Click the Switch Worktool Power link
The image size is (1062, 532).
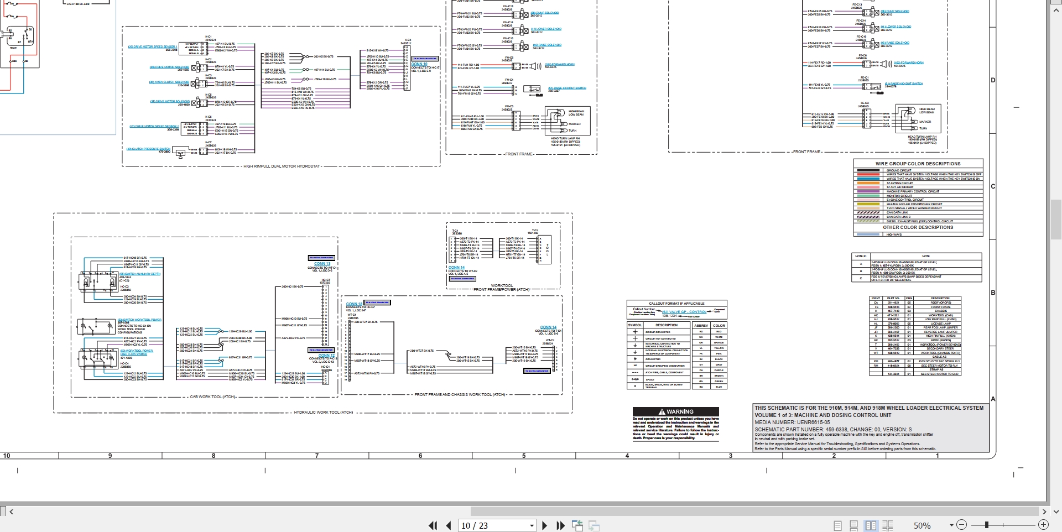coord(139,320)
